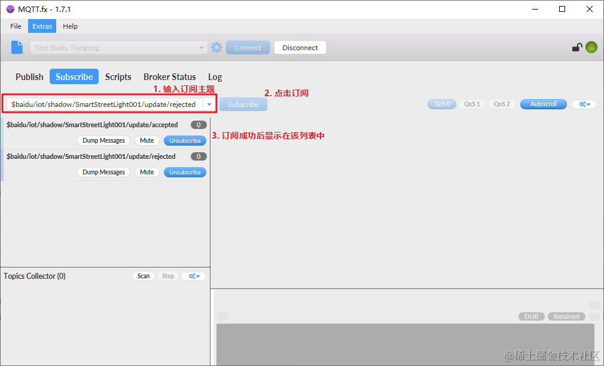
Task: Mute the update/rejected subscription
Action: click(147, 172)
